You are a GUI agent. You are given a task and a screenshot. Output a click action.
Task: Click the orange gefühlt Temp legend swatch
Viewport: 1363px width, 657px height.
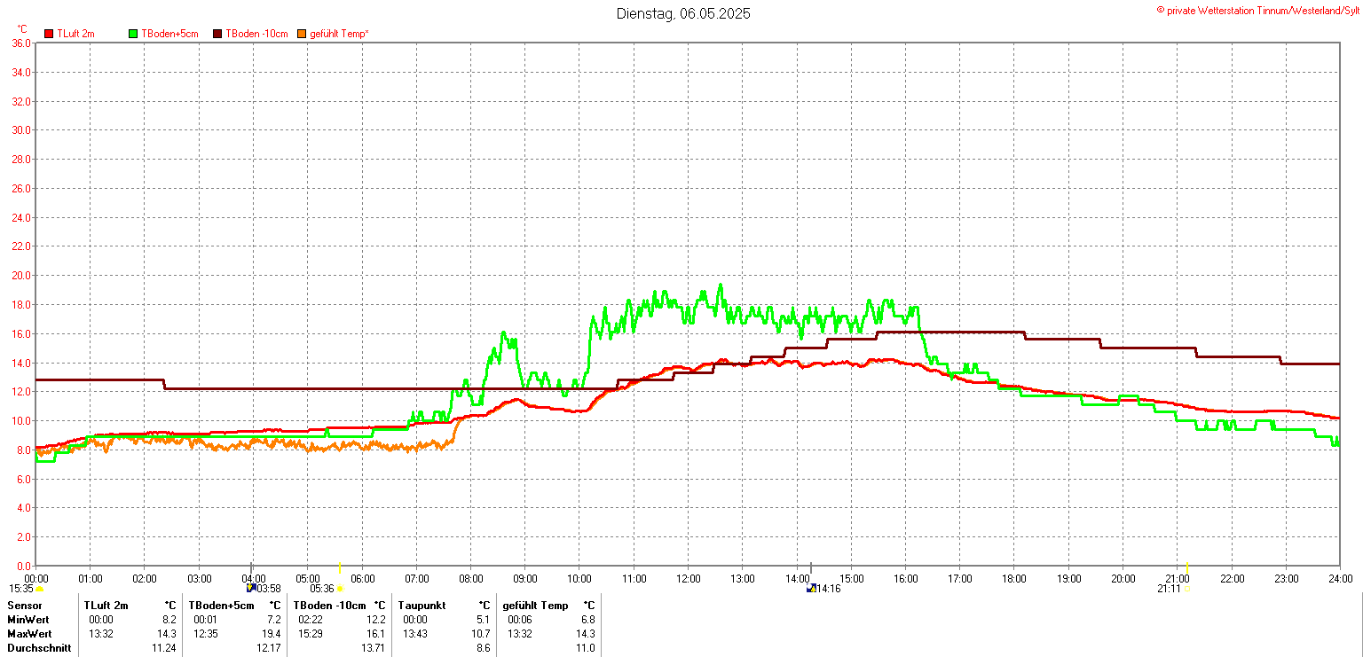[x=302, y=34]
